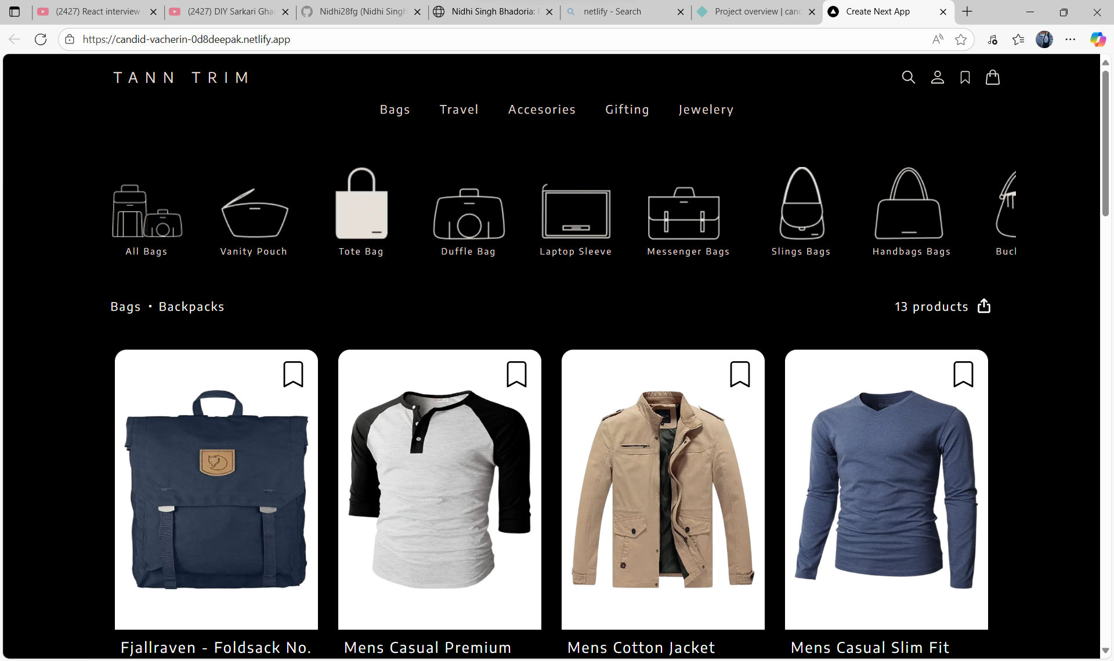Open the site search magnifier icon
This screenshot has height=661, width=1114.
tap(908, 77)
